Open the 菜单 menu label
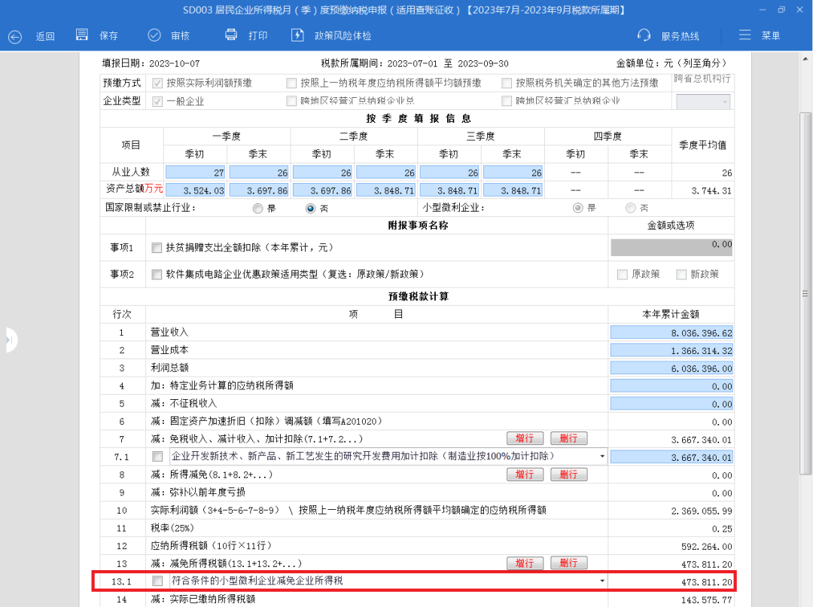The height and width of the screenshot is (607, 813). click(x=771, y=36)
